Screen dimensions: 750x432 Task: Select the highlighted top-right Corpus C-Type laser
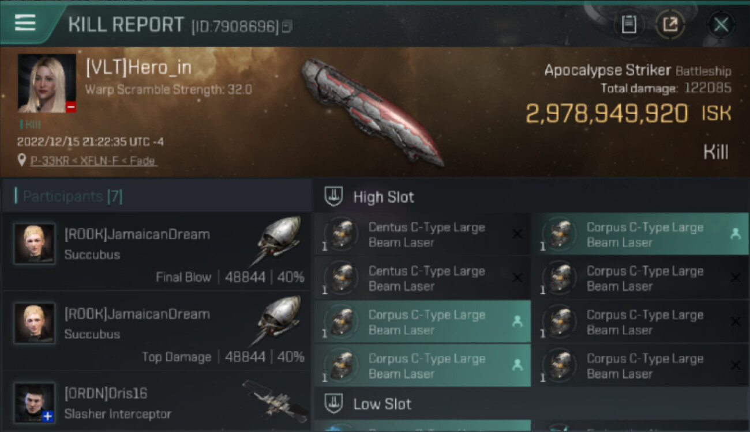(x=640, y=234)
